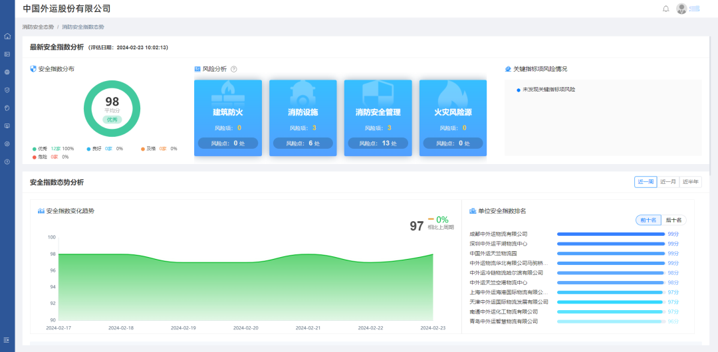Open the 消防设施 risk card
This screenshot has width=718, height=352.
[x=302, y=118]
